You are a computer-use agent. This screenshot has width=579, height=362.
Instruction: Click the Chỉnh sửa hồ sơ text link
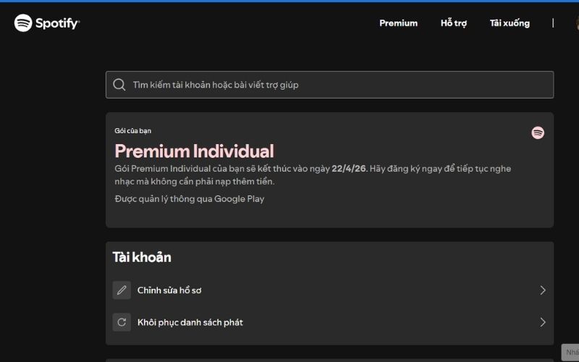point(169,290)
